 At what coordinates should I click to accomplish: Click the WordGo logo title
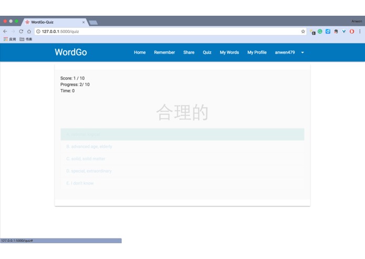pos(71,52)
